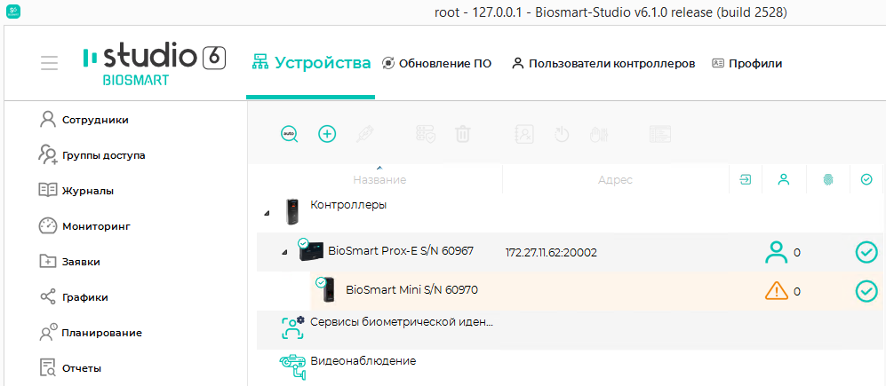886x386 pixels.
Task: Collapse the BioSmart Prox-E S/N 60967 node
Action: [284, 252]
